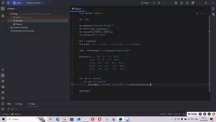Go to the previous highlighted problem arrow

[x=206, y=14]
